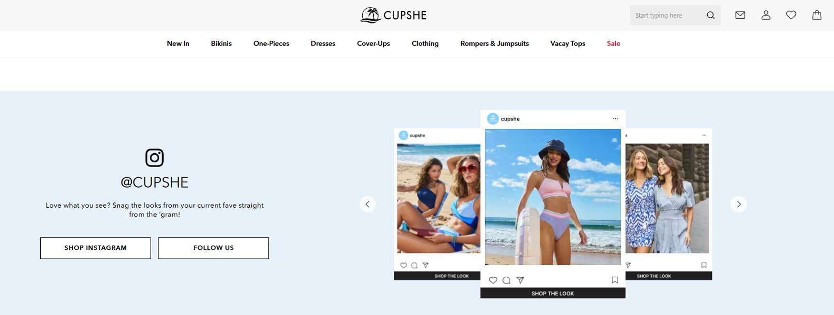
Task: Show next Instagram post with right arrow
Action: pyautogui.click(x=738, y=204)
